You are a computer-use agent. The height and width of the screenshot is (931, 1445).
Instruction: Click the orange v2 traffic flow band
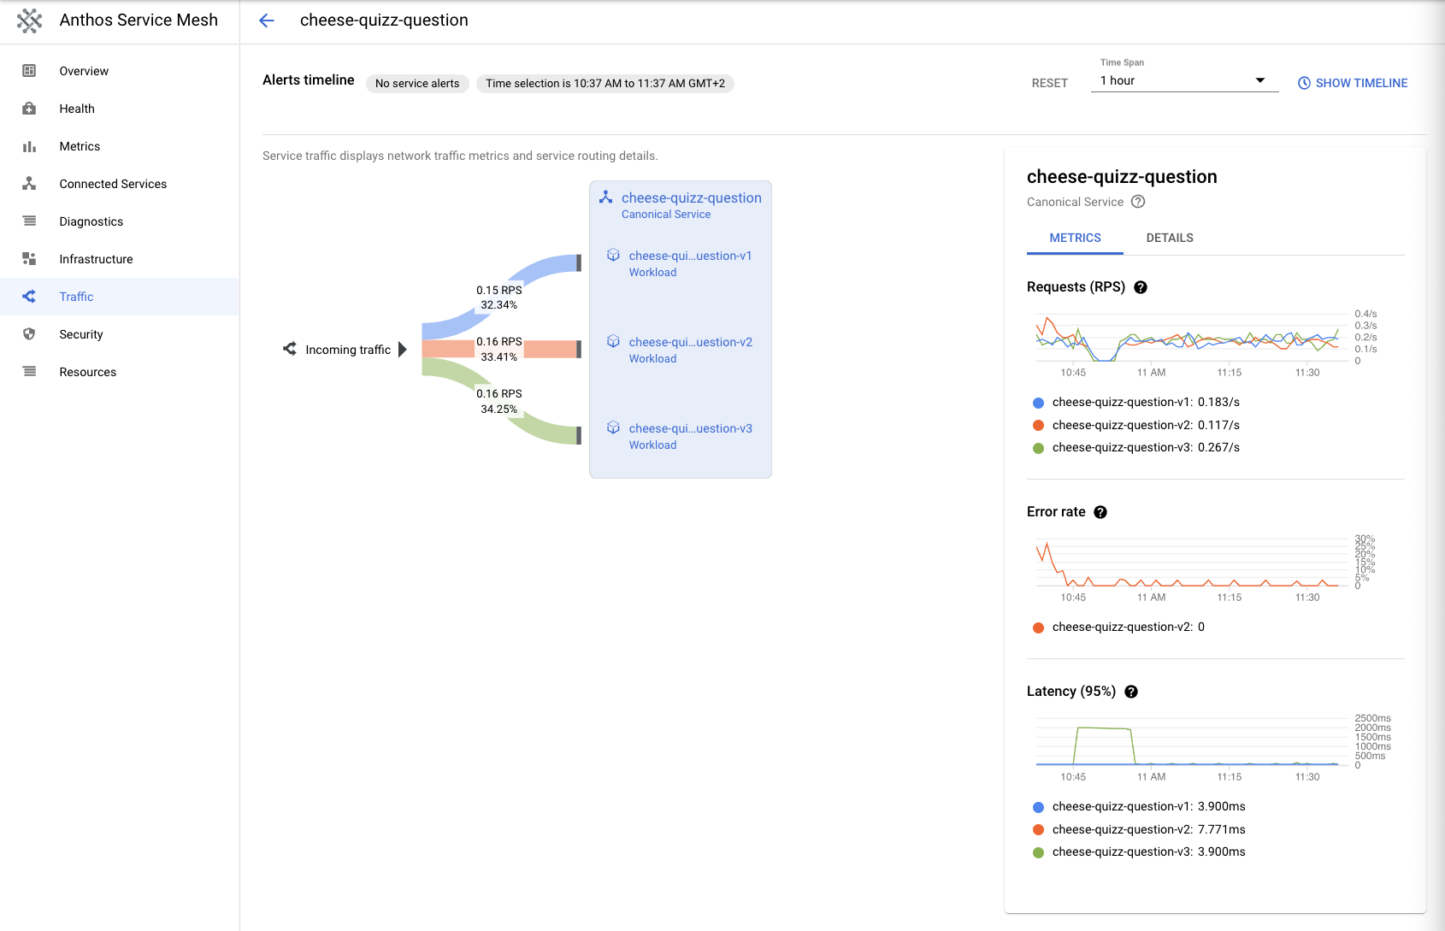[551, 349]
